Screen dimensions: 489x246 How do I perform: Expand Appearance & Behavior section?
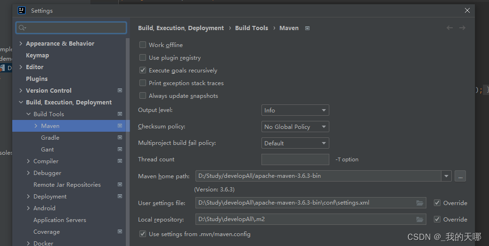click(21, 44)
